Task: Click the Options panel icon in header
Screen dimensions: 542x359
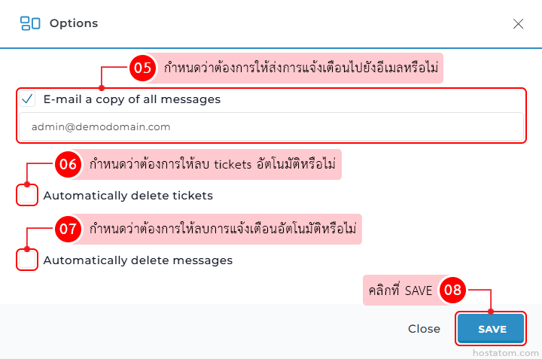Action: (30, 23)
